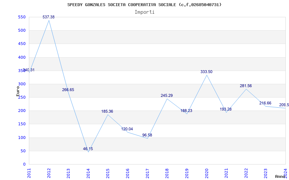The image size is (289, 180).
Task: Click the 550 value on Euro axis
Action: click(x=22, y=17)
